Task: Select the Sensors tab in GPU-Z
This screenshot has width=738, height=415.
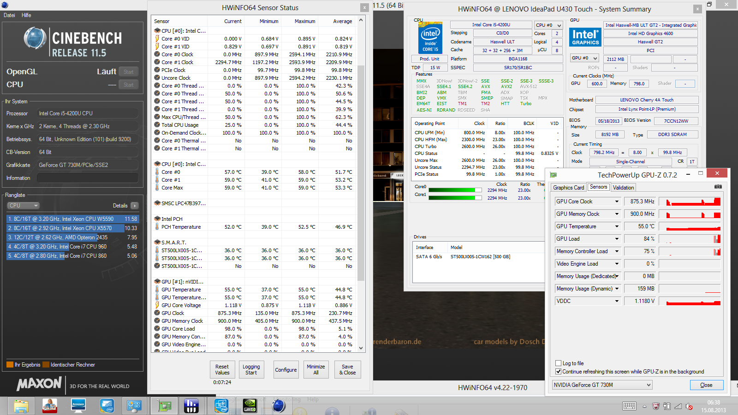Action: pos(598,187)
